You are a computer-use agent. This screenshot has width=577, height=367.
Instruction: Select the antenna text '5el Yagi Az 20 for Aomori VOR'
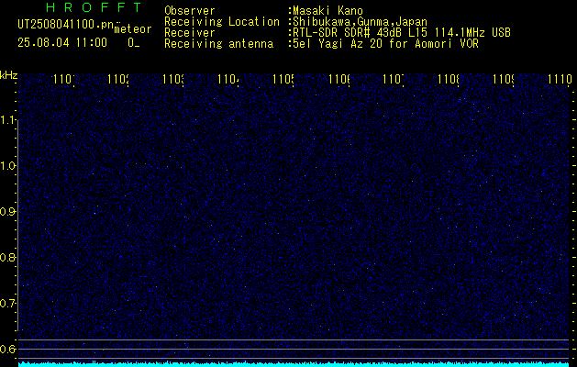385,44
